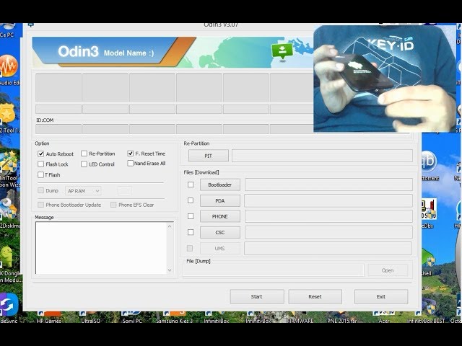The height and width of the screenshot is (346, 462).
Task: Open the UltraISO desktop shortcut
Action: (90, 317)
